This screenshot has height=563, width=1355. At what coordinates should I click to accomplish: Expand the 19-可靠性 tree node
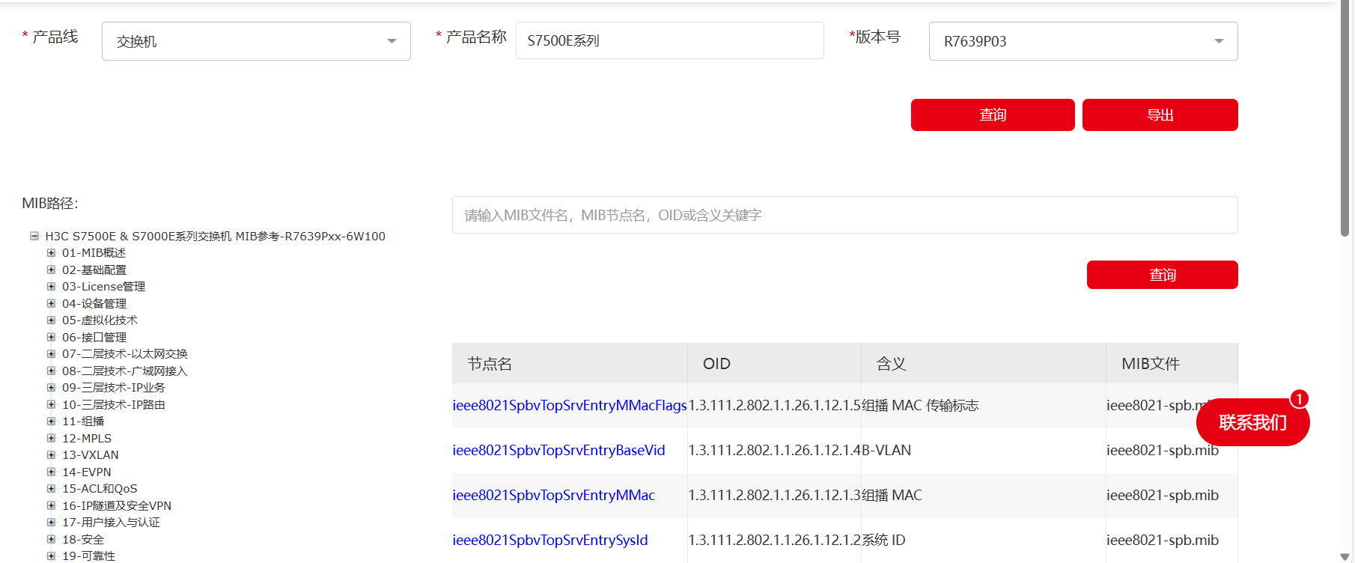pos(51,556)
